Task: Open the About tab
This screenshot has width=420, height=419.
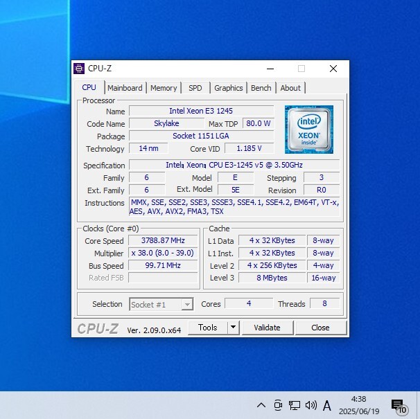Action: click(290, 88)
